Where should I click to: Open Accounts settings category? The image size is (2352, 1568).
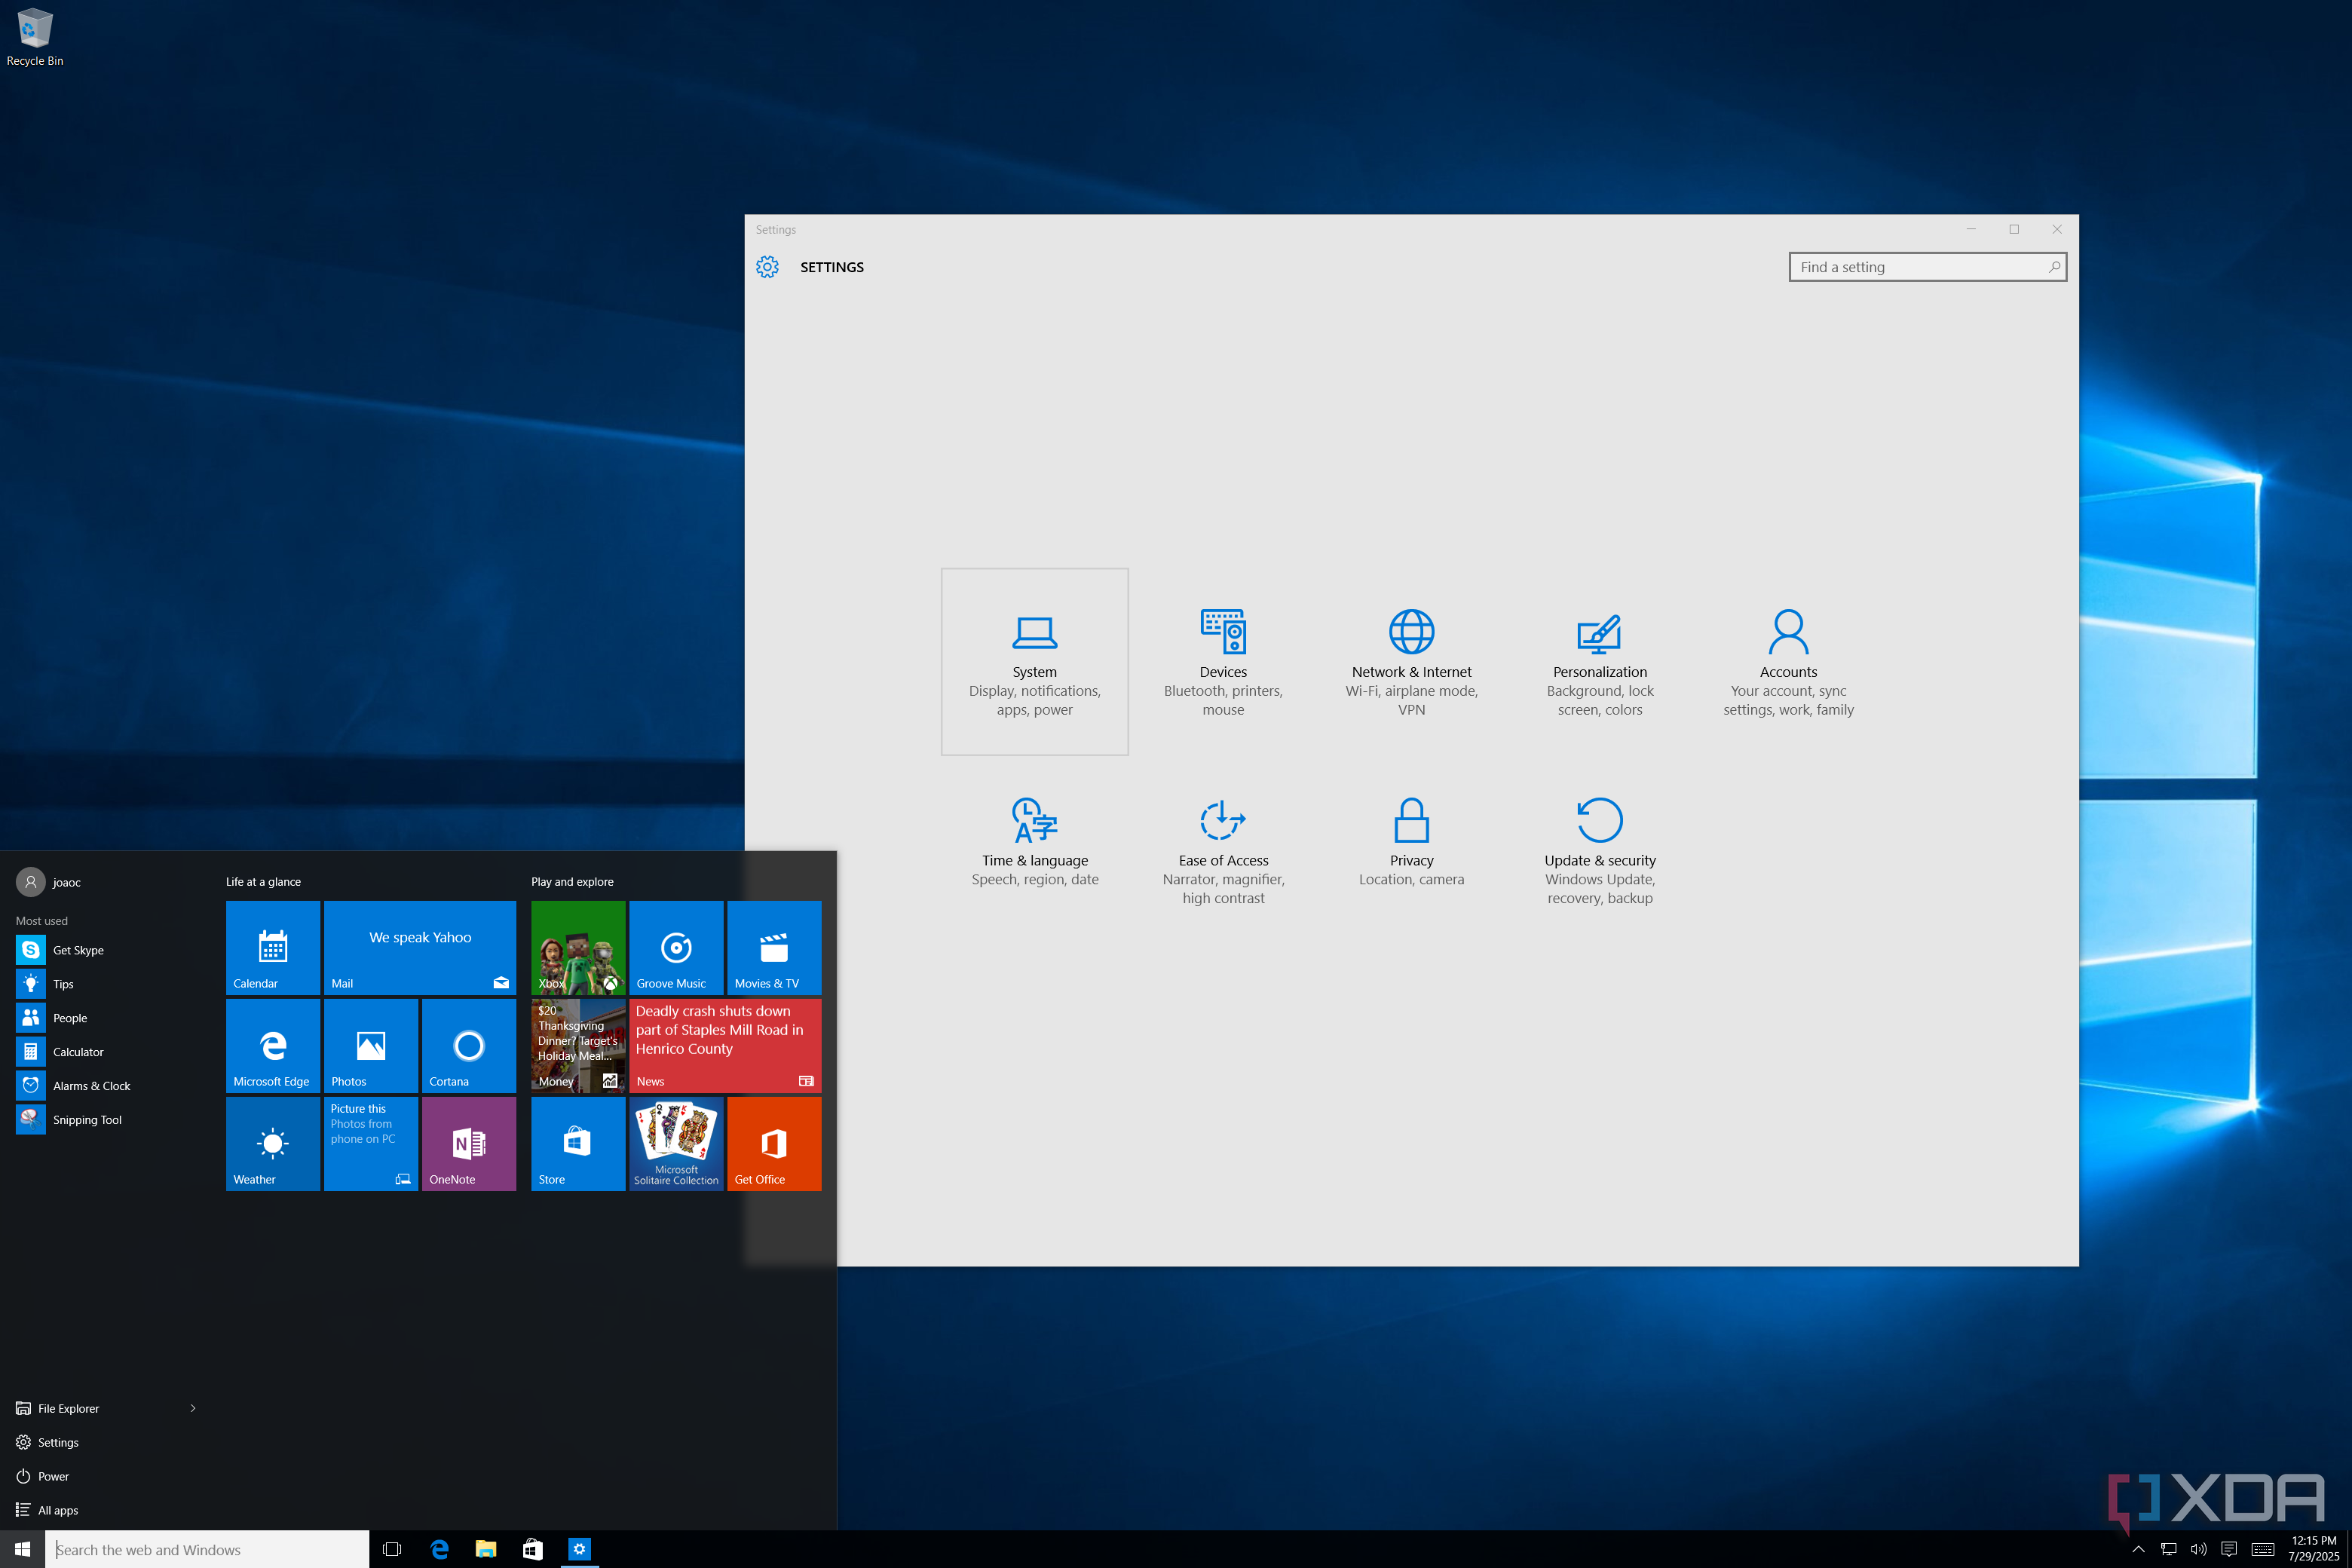[1788, 661]
